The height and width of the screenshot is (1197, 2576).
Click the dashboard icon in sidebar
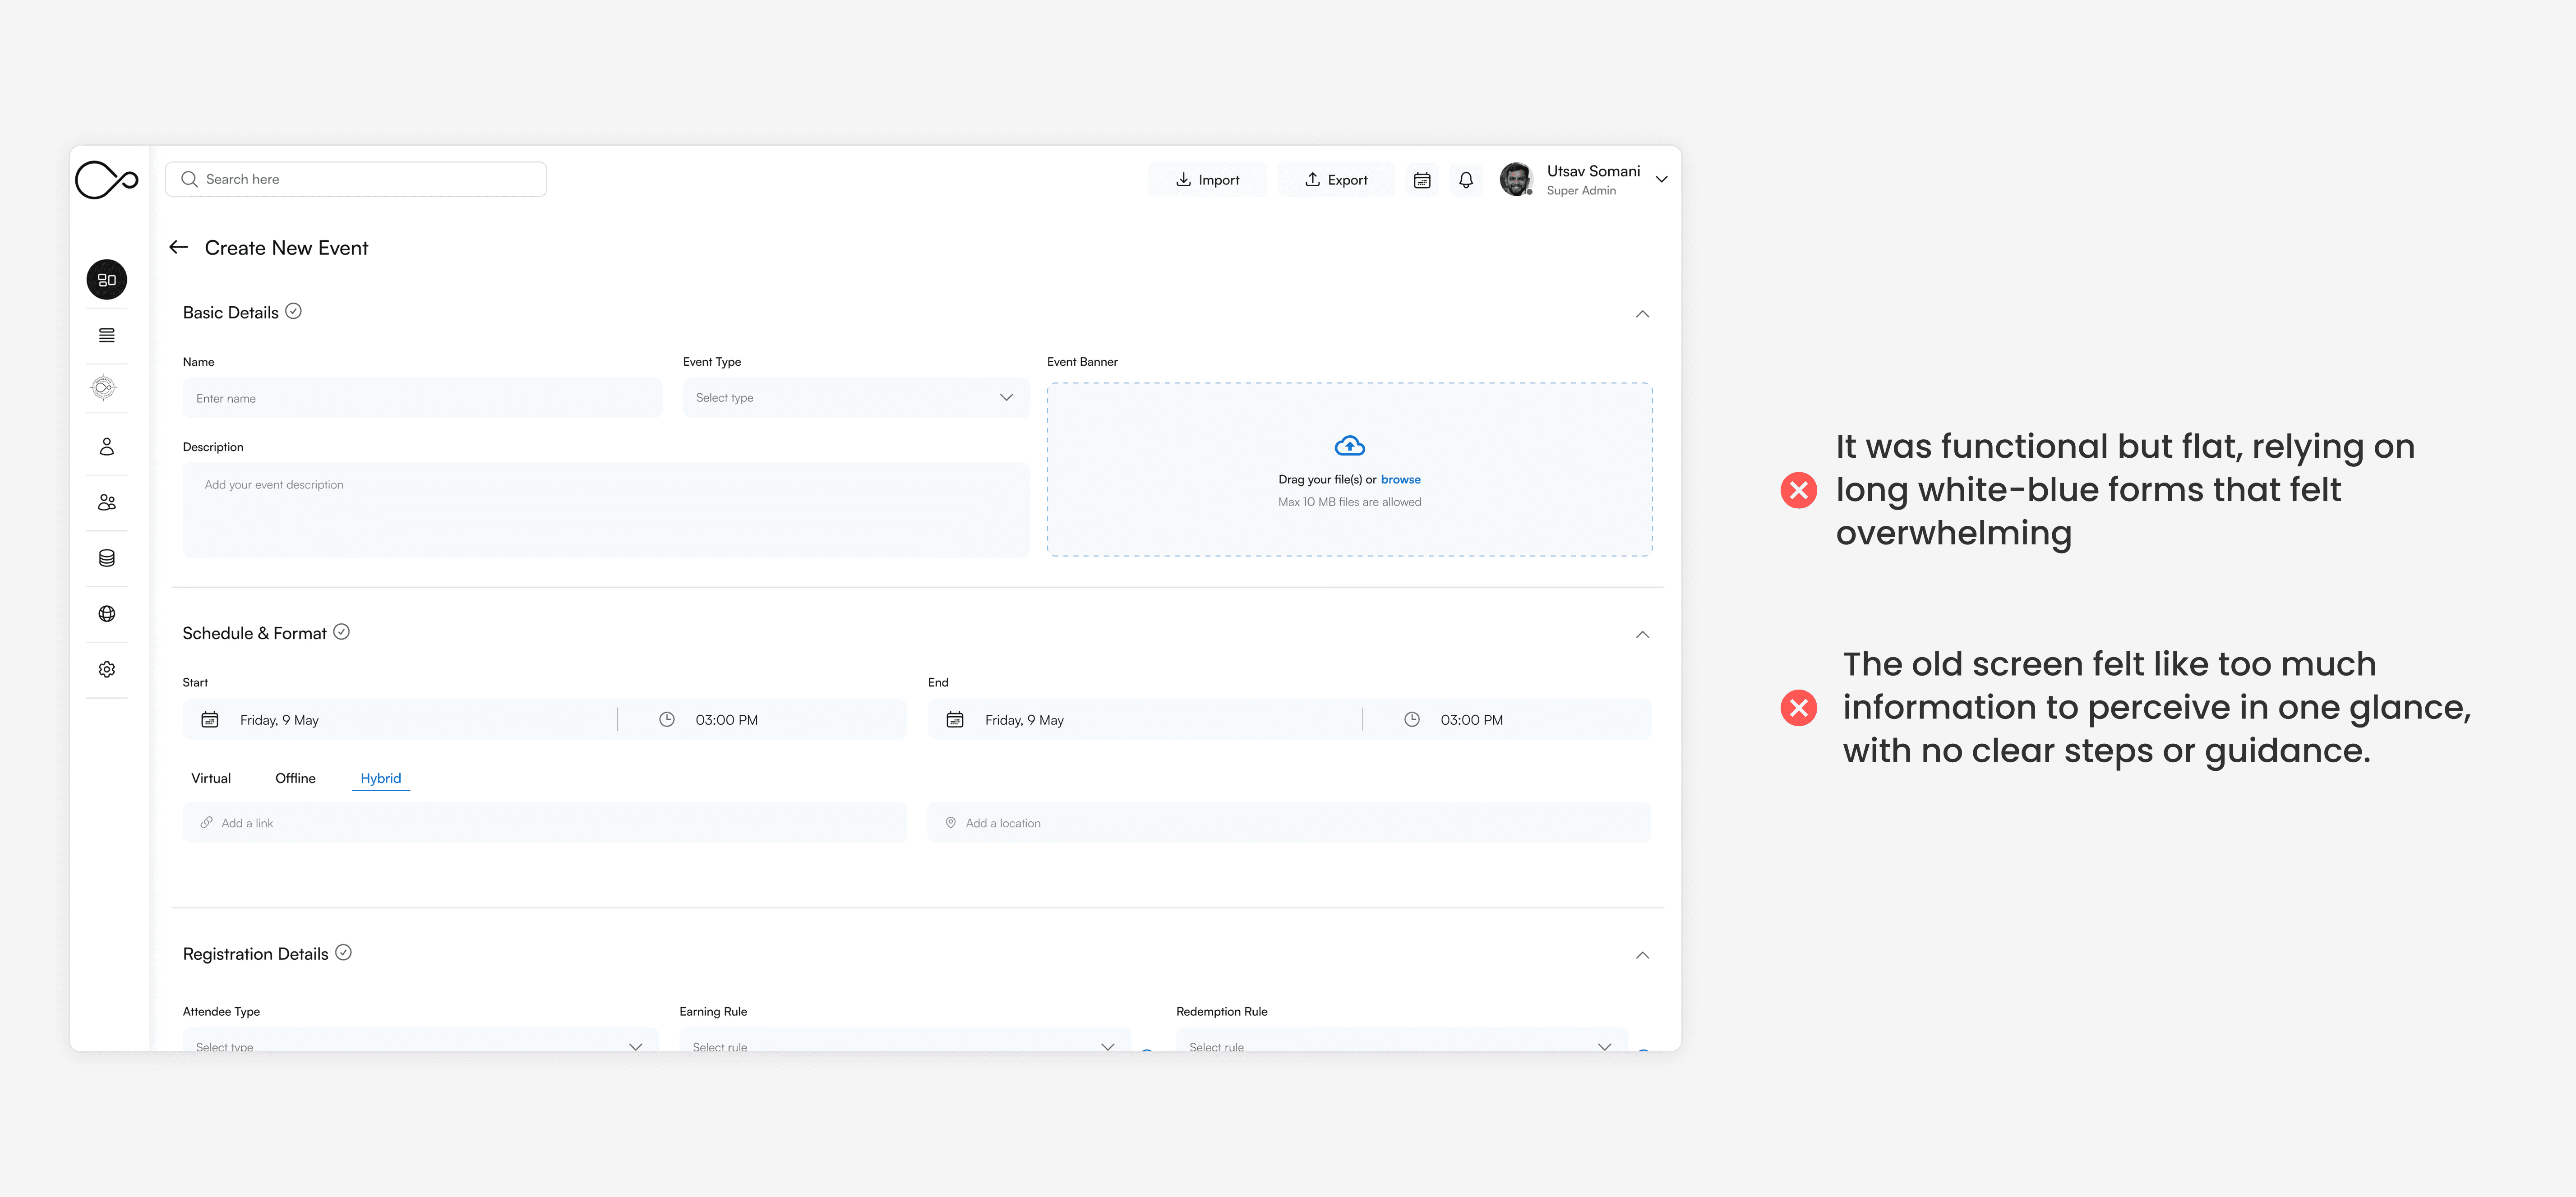(x=107, y=280)
